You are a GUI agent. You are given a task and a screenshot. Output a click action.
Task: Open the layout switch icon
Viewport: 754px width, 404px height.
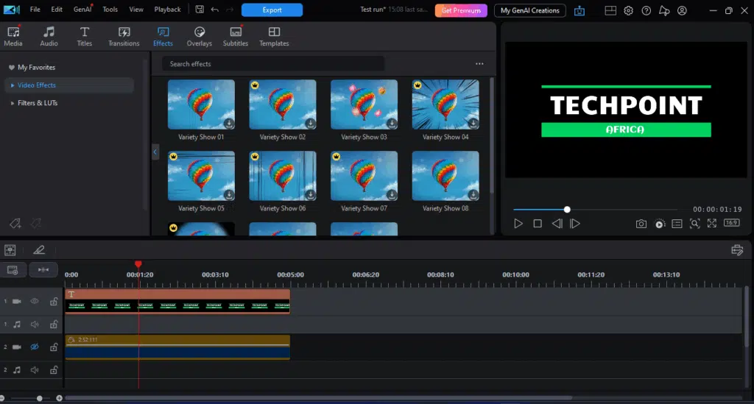pyautogui.click(x=610, y=10)
